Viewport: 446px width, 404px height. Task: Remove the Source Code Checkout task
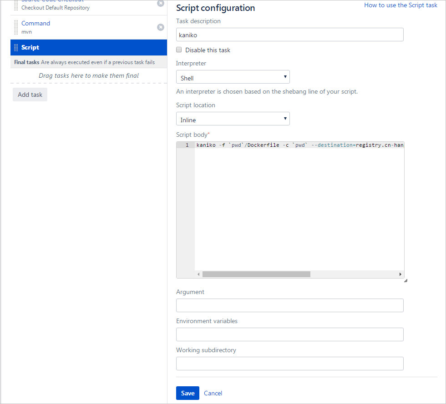(x=160, y=3)
